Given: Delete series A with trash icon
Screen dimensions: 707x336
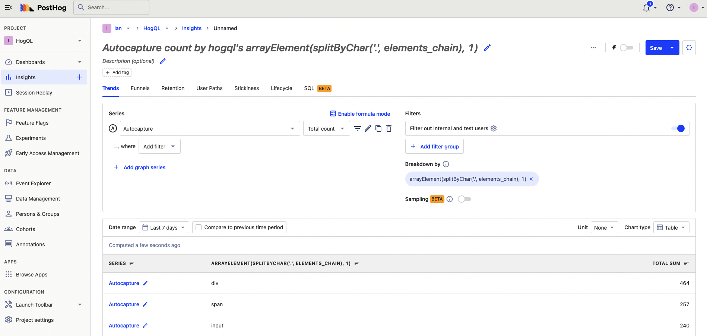Looking at the screenshot, I should click(389, 128).
